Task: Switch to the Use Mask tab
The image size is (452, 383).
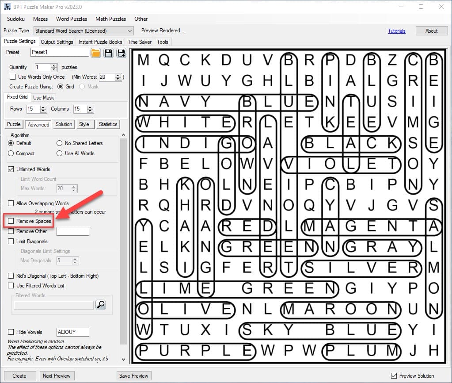Action: [43, 97]
